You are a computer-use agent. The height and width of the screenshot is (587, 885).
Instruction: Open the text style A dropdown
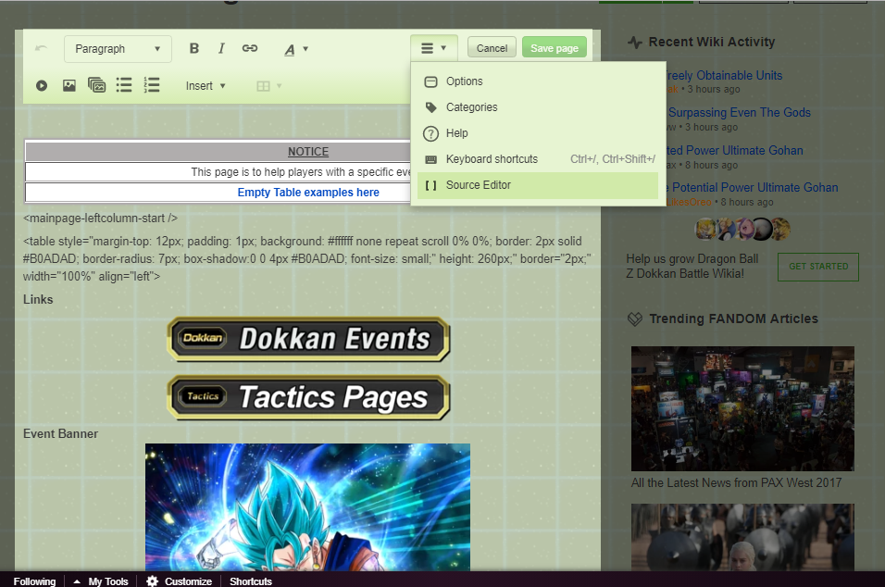[x=295, y=50]
